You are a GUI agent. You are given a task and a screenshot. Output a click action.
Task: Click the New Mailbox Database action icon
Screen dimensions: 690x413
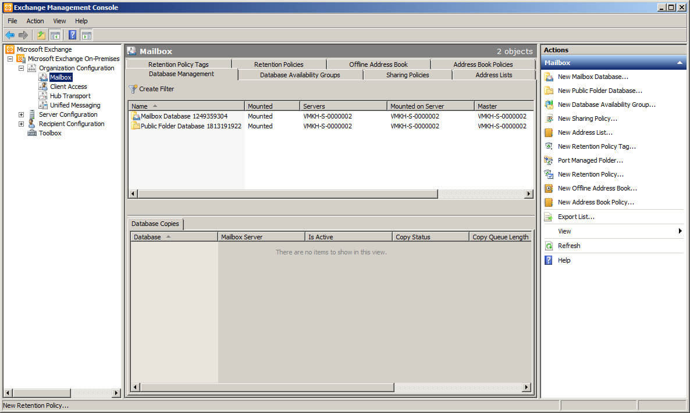549,77
